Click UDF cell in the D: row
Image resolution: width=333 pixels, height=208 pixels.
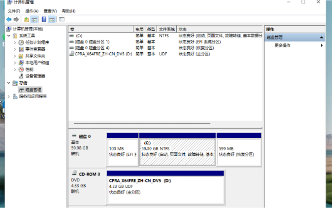tap(163, 54)
